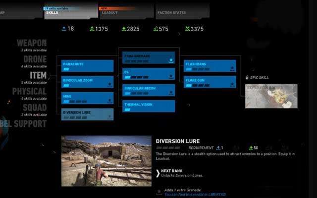Select the C4 skill tile

(149, 74)
